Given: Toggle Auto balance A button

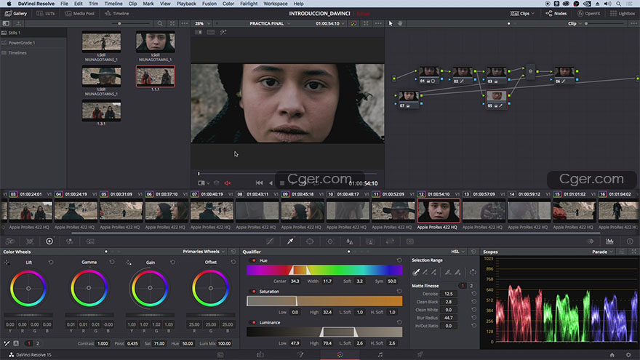Looking at the screenshot, I should pos(16,343).
